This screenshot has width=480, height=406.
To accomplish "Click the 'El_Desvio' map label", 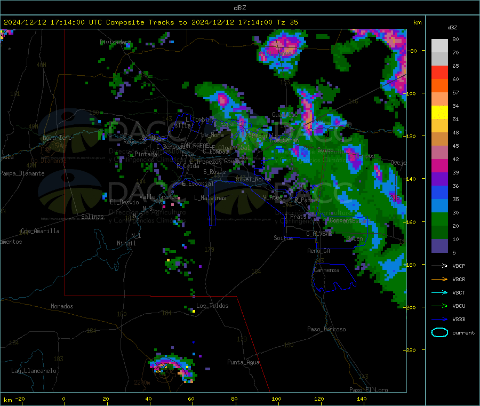I will click(124, 202).
